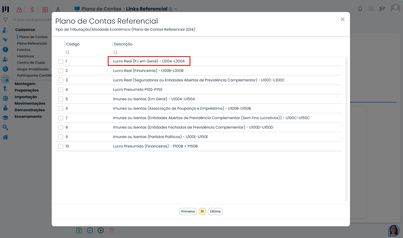403x238 pixels.
Task: Open the support assistant avatar chat
Action: pos(394,231)
